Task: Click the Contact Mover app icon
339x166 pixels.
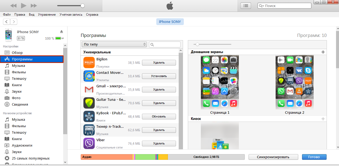Action: pyautogui.click(x=89, y=76)
